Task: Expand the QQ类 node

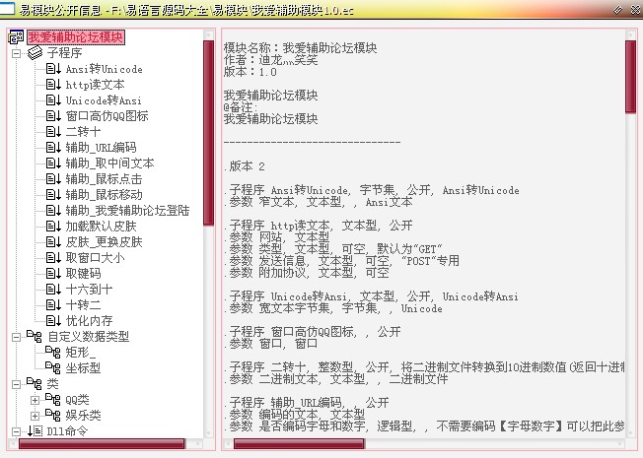Action: point(35,400)
